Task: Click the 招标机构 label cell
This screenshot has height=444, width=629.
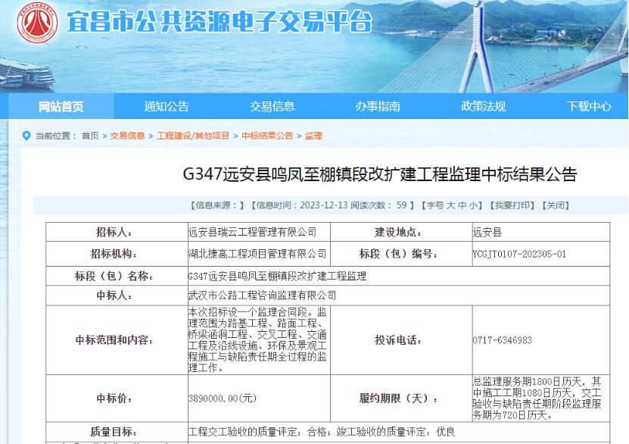Action: click(117, 254)
